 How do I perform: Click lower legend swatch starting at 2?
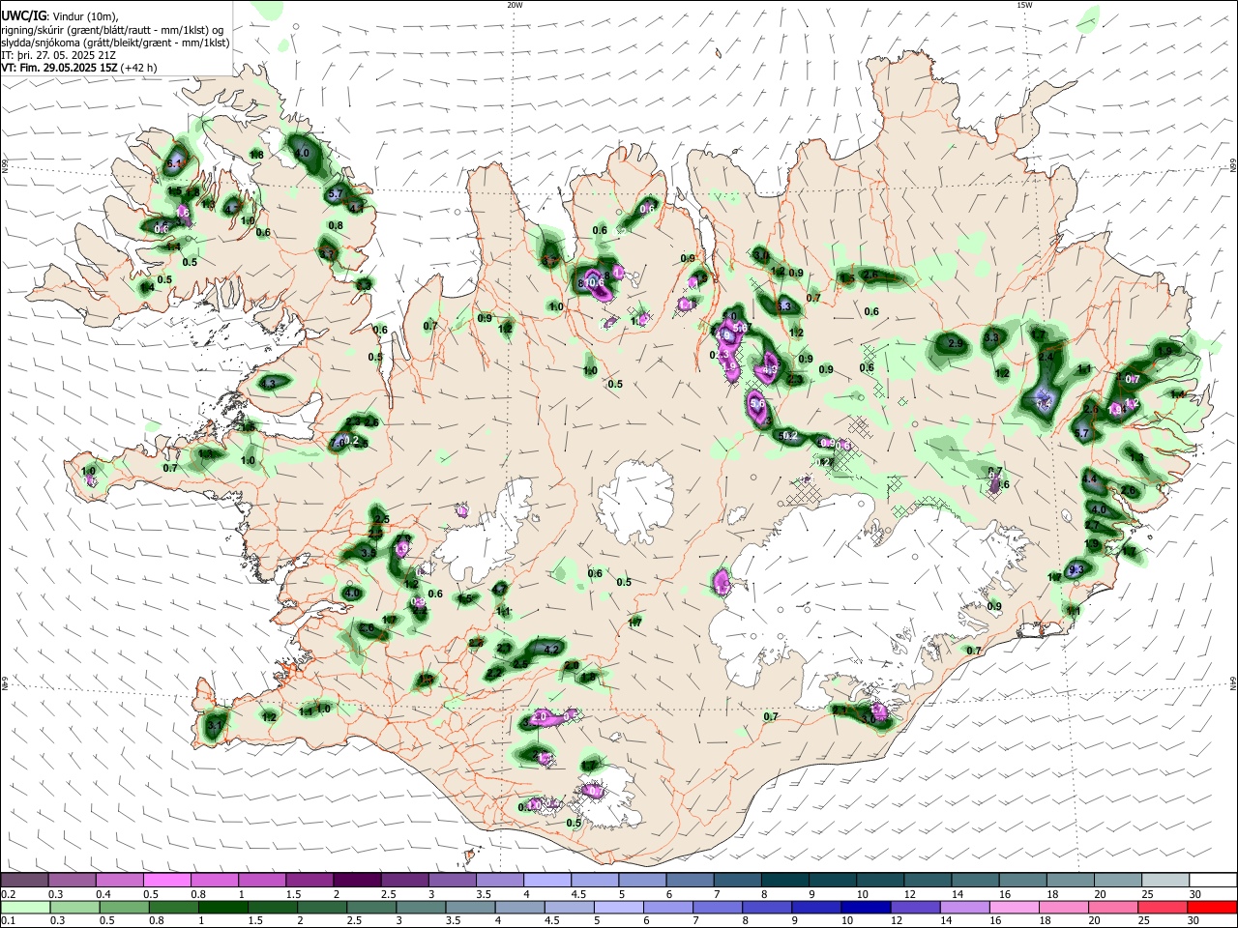321,907
